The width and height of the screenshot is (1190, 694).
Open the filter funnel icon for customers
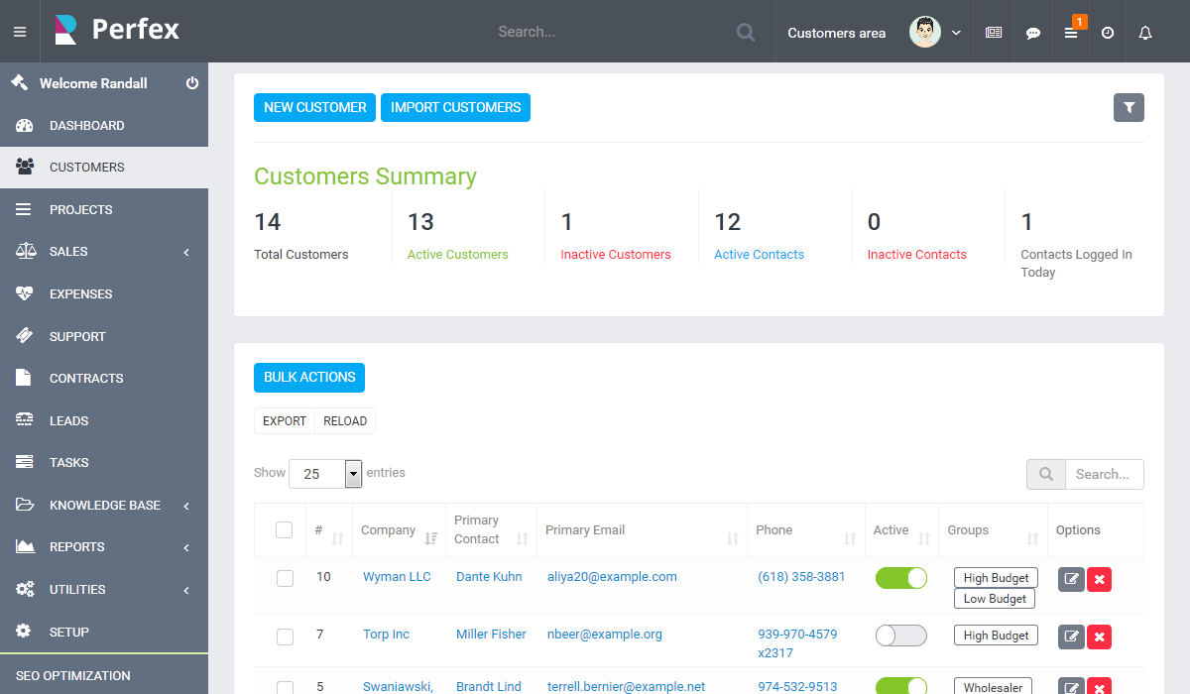pyautogui.click(x=1129, y=108)
